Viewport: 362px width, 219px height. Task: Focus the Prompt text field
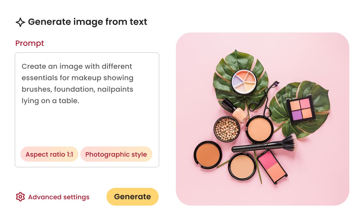coord(87,121)
